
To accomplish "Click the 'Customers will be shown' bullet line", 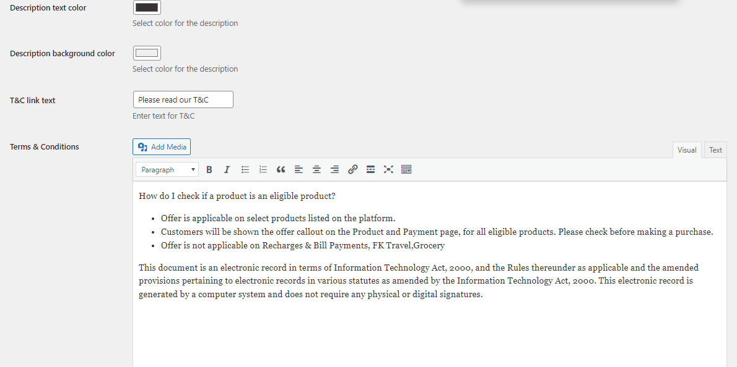I will (437, 232).
